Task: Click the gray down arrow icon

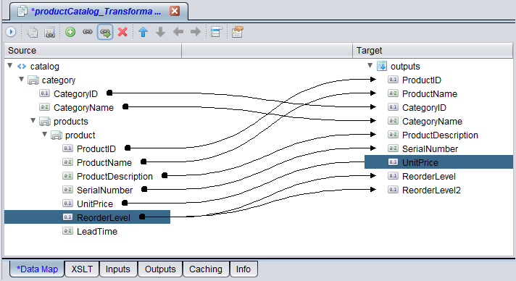Action: (x=160, y=32)
